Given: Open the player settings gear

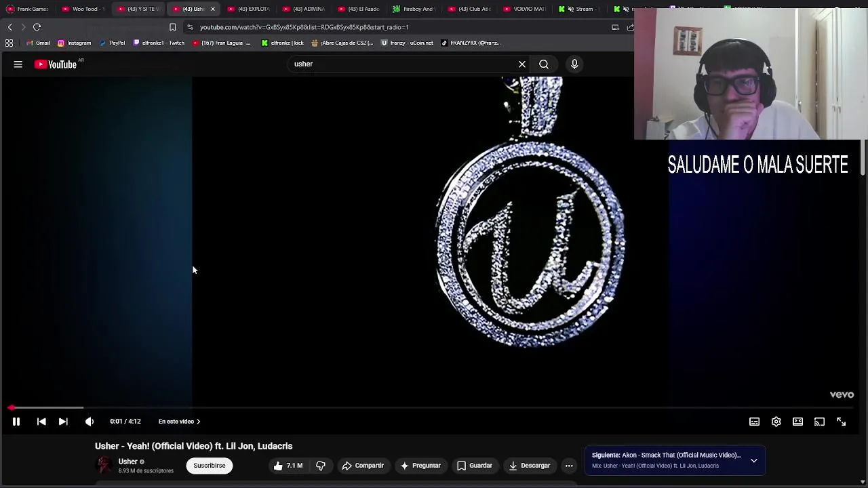Looking at the screenshot, I should (x=776, y=422).
